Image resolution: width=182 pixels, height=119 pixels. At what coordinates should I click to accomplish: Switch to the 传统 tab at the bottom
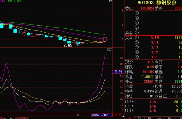tap(8, 118)
